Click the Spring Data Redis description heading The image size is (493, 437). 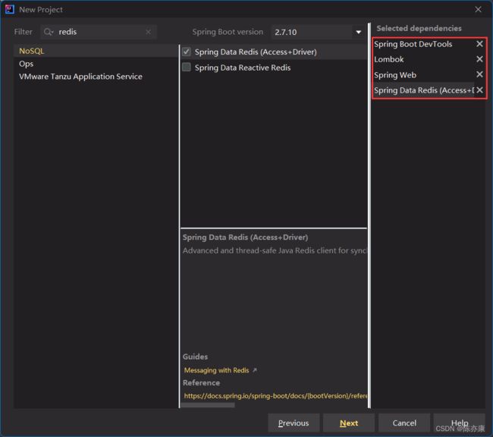pos(245,237)
